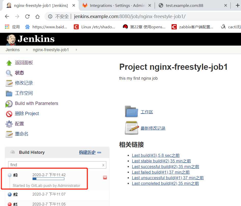This screenshot has height=206, width=241.
Task: Switch to the nginx-freestyle-job1 Jenkins tab
Action: pyautogui.click(x=41, y=6)
